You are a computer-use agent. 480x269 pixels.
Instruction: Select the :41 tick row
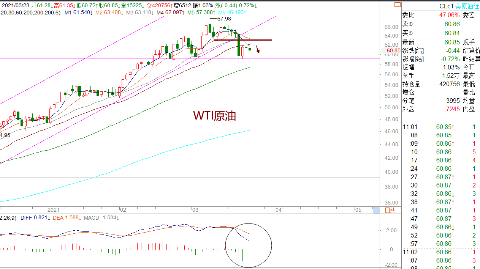(441, 211)
